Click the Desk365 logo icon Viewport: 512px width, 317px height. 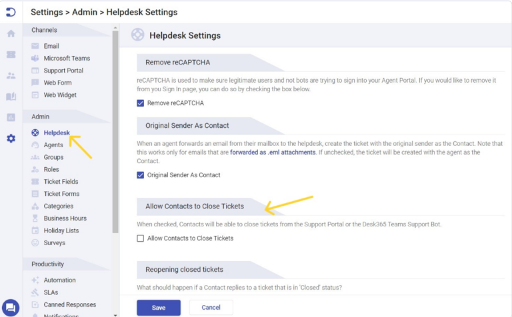11,11
